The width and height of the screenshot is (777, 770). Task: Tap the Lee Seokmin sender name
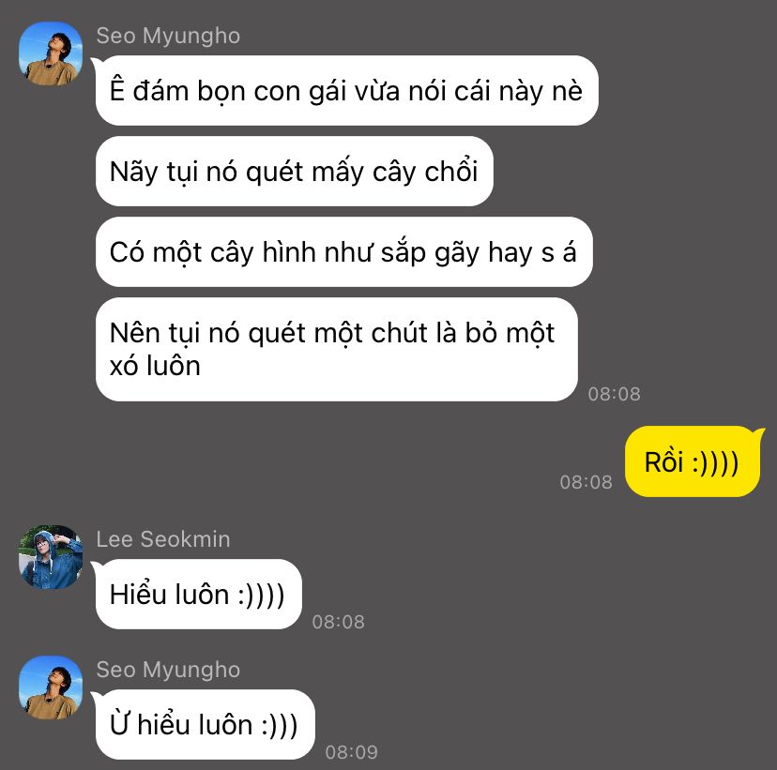pyautogui.click(x=163, y=539)
